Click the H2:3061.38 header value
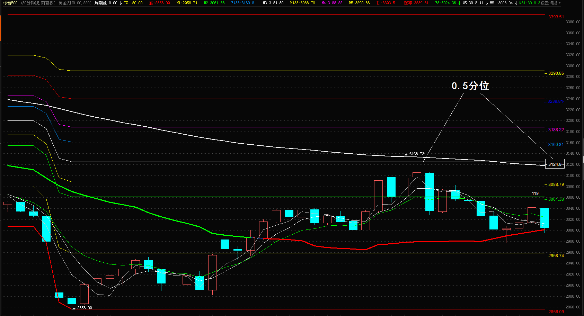The image size is (584, 316). click(x=214, y=3)
